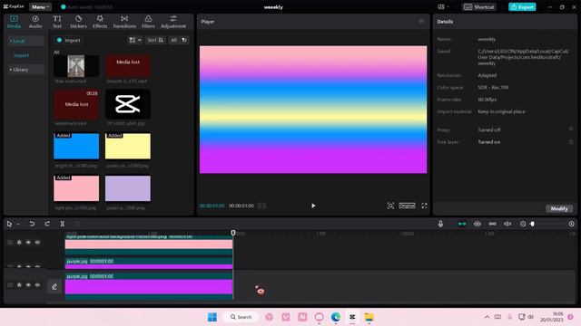581x326 pixels.
Task: Toggle main track magnet
Action: tap(462, 224)
